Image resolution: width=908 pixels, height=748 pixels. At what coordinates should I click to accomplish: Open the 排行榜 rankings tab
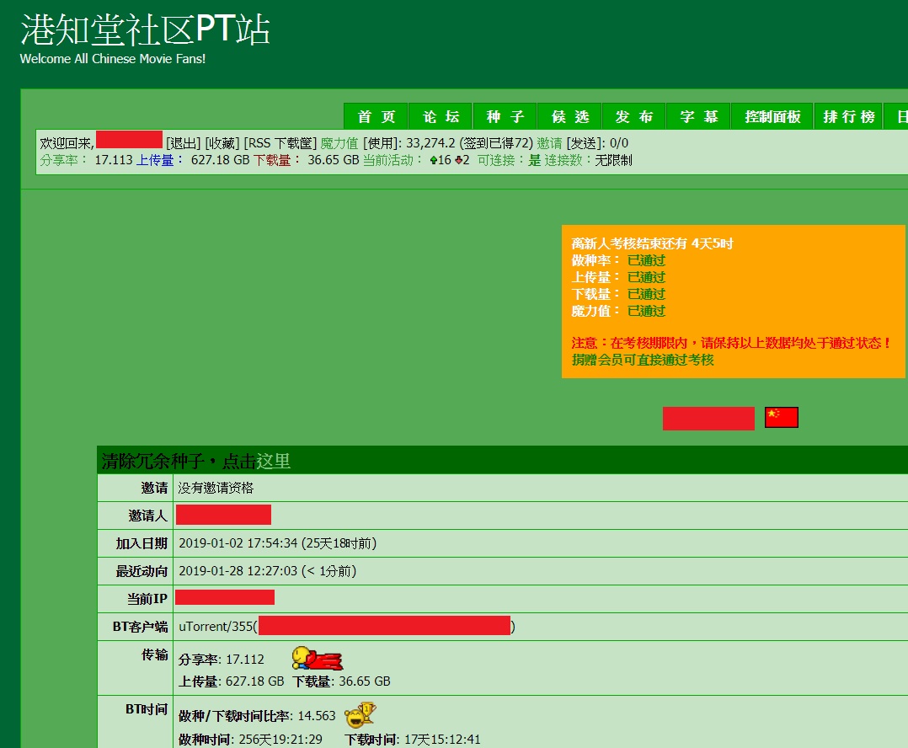848,116
